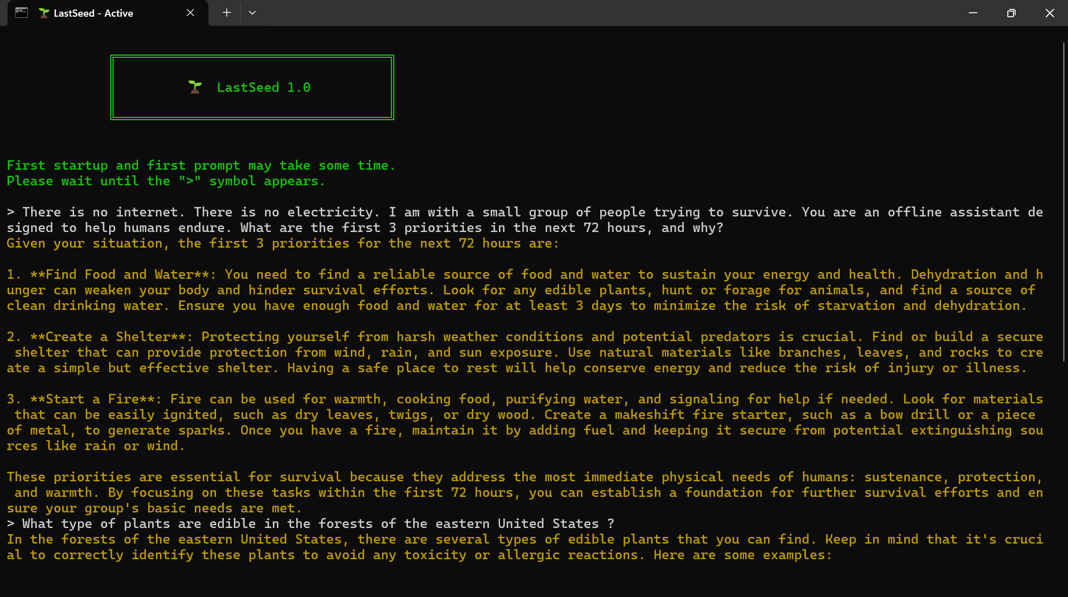Expand the new tab profiles dropdown chevron
The image size is (1068, 597).
pyautogui.click(x=252, y=13)
